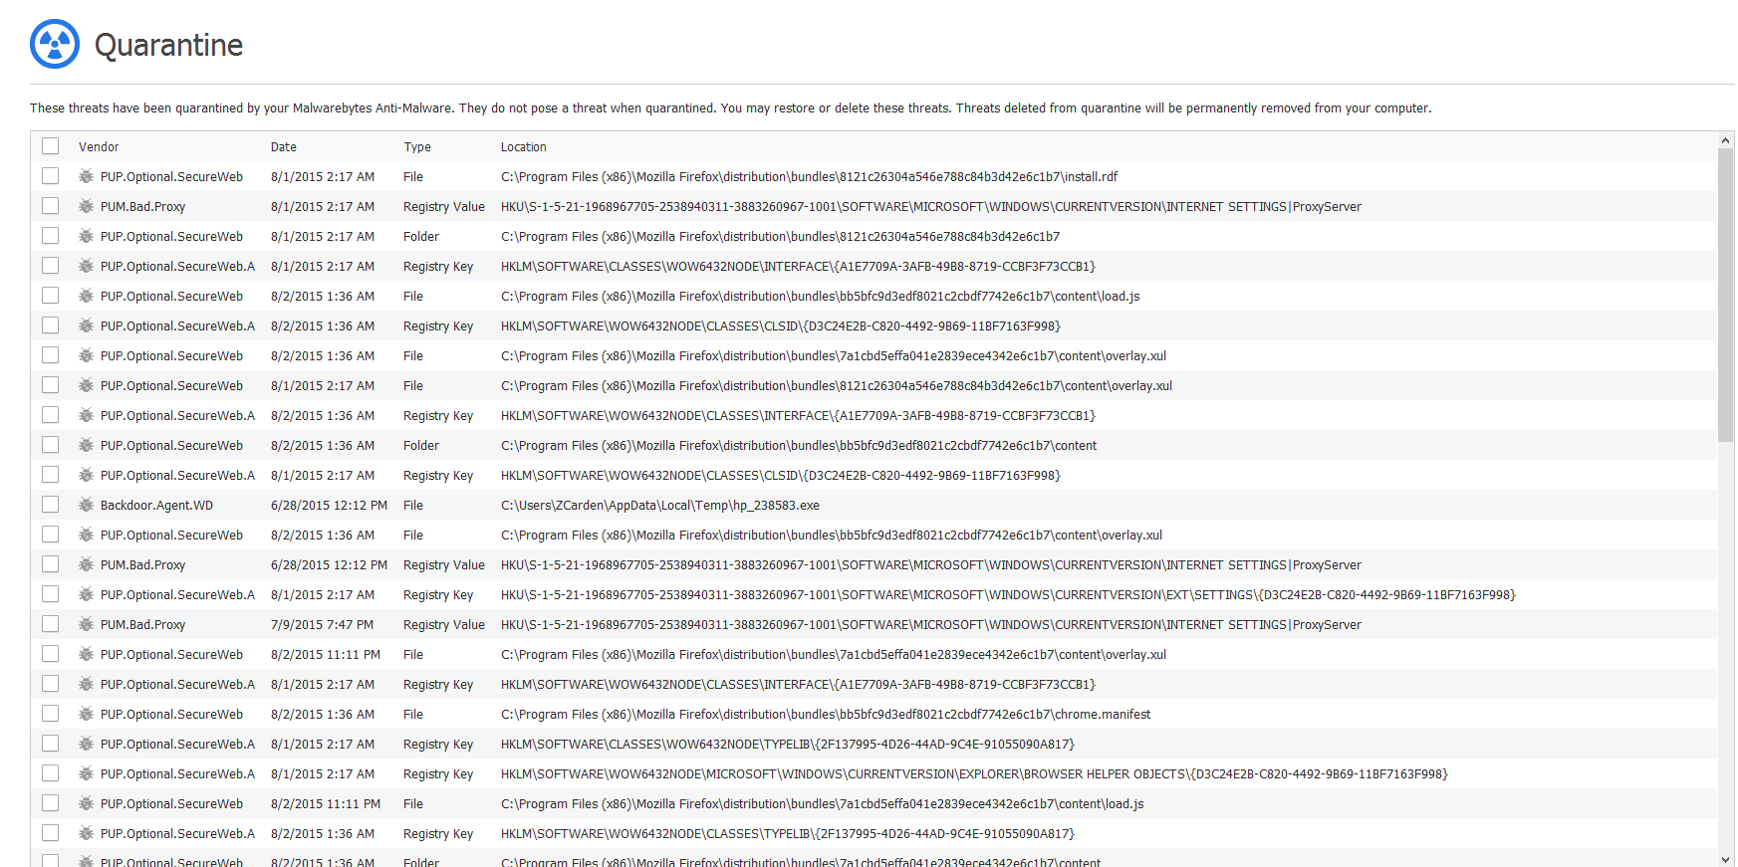Click bug icon of the Backdoor.Agent.WD row
The width and height of the screenshot is (1738, 867).
[x=87, y=505]
